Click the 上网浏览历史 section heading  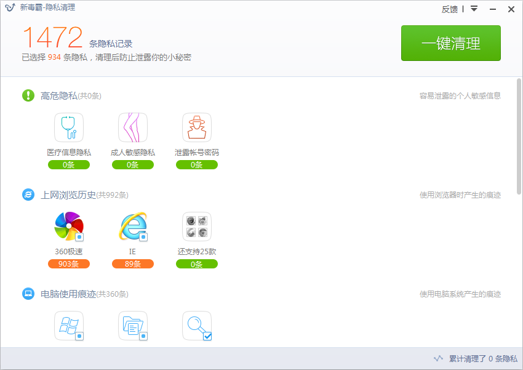click(x=68, y=195)
